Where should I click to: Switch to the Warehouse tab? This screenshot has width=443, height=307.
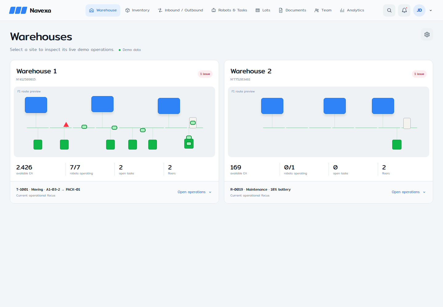click(x=103, y=10)
